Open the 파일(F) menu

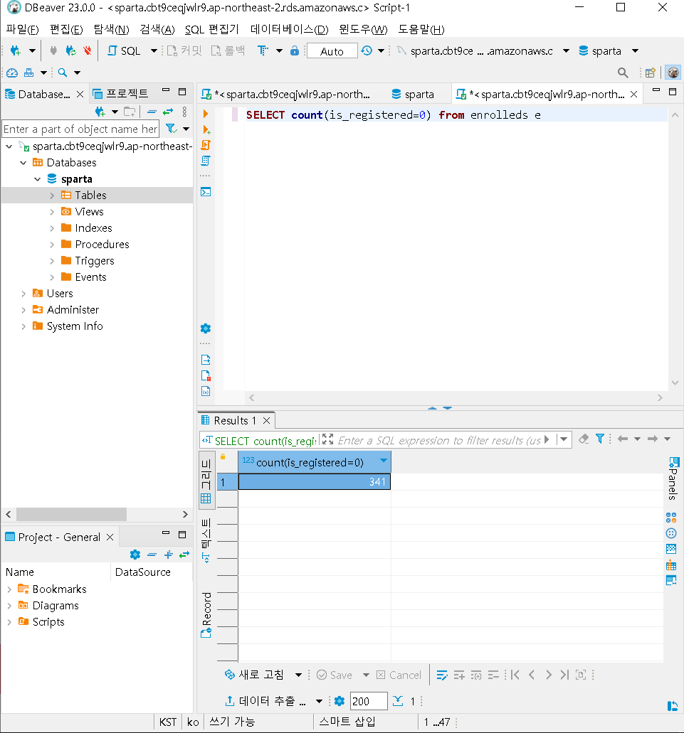coord(23,29)
